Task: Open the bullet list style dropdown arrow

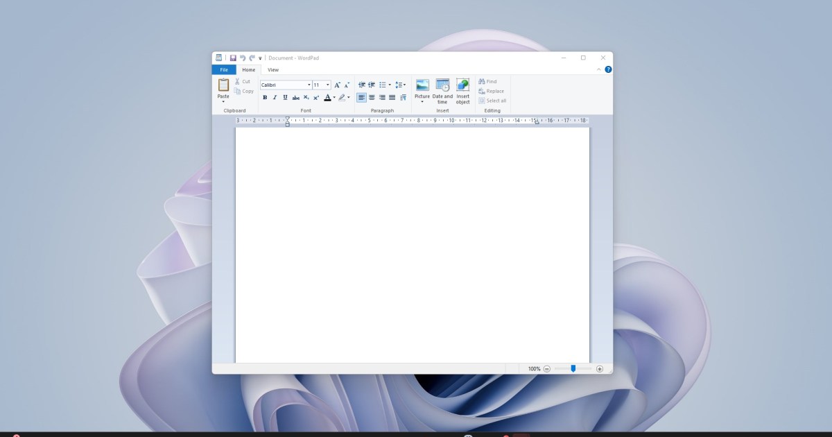Action: point(390,85)
